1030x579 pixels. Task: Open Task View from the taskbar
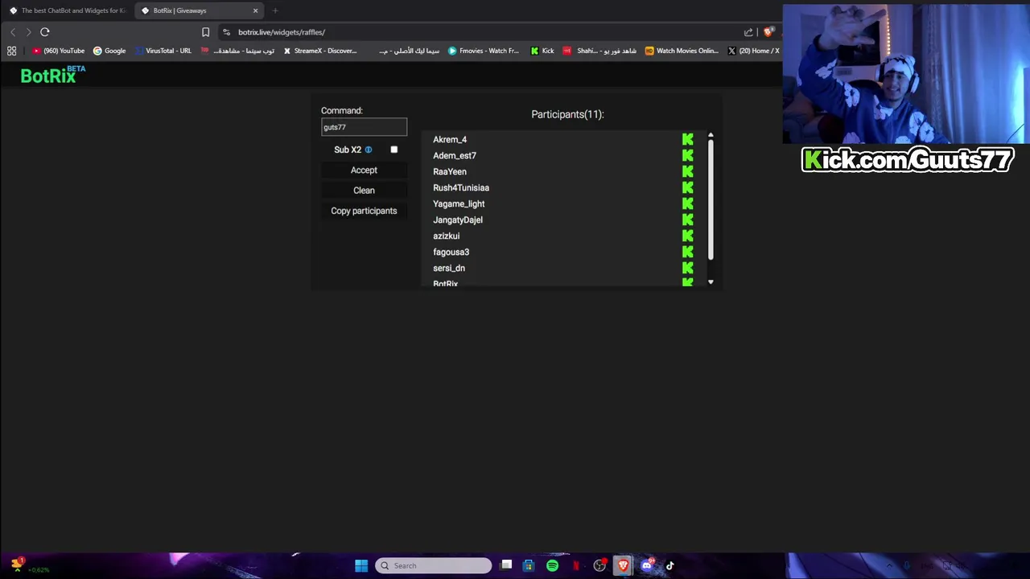tap(506, 565)
